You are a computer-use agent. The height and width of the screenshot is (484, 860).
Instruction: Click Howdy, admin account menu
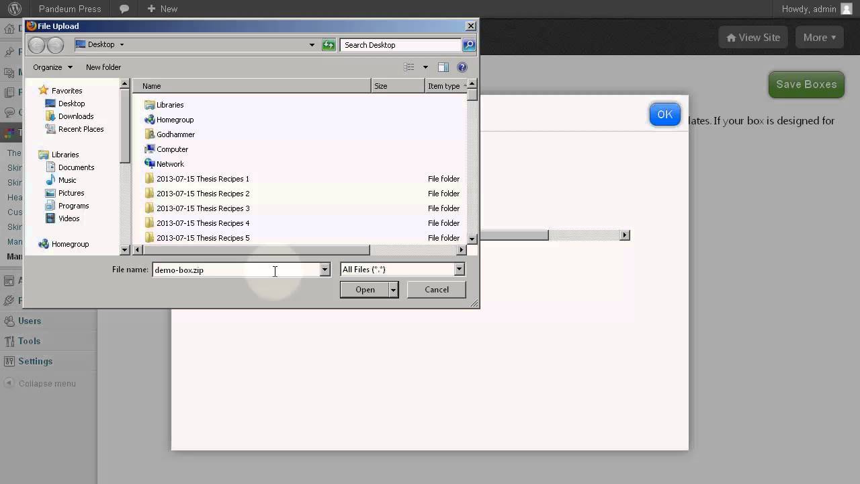817,9
